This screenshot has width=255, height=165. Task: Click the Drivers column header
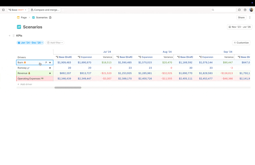coord(22,57)
